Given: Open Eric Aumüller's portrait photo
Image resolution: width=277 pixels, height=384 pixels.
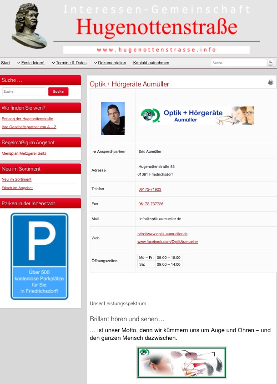Looking at the screenshot, I should pyautogui.click(x=113, y=118).
